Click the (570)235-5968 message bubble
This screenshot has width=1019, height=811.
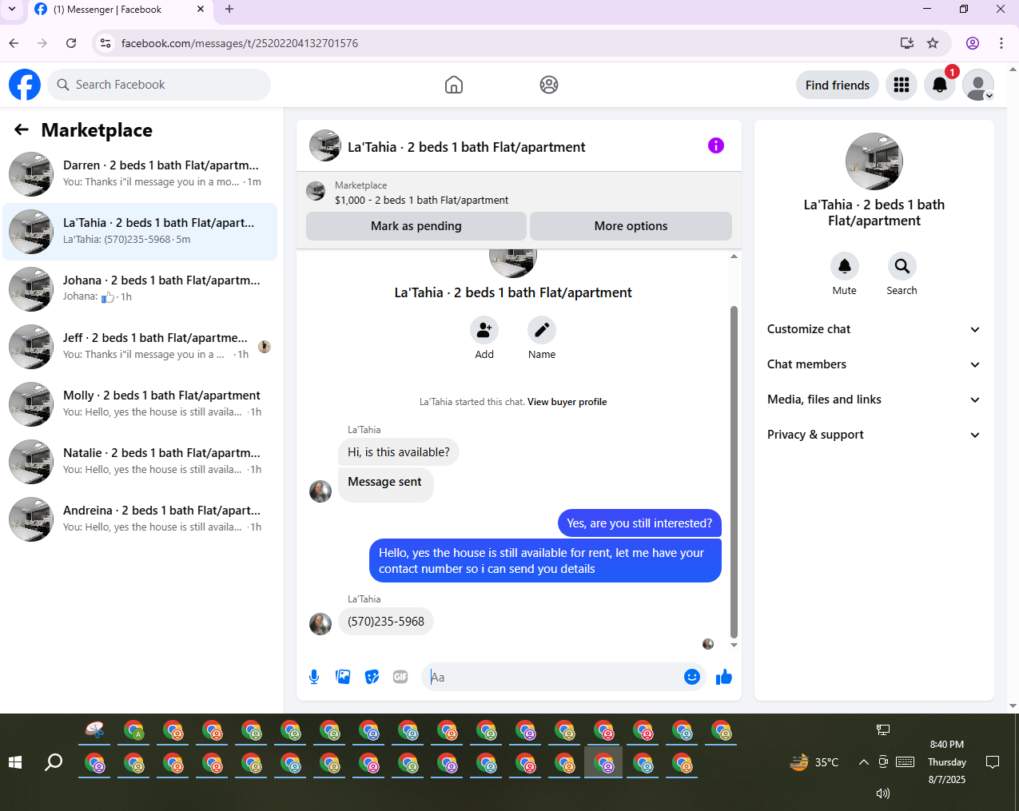[x=386, y=622]
